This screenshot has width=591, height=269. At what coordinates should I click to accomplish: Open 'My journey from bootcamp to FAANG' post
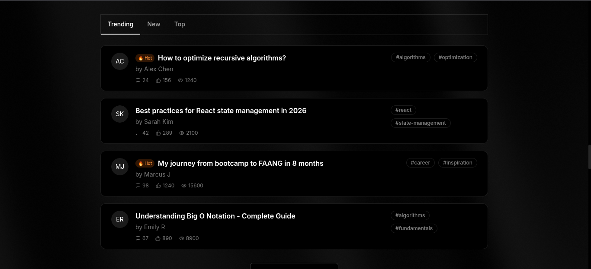pos(241,163)
